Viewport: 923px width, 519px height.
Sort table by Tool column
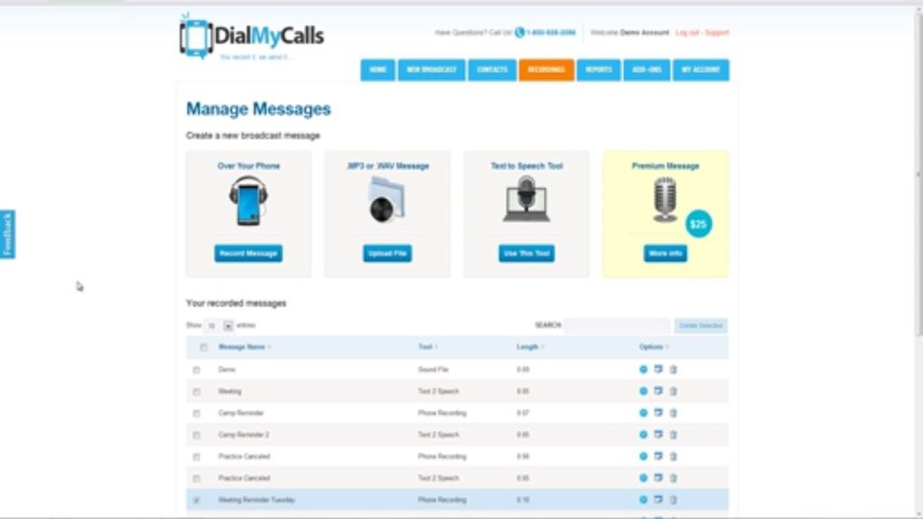(428, 347)
